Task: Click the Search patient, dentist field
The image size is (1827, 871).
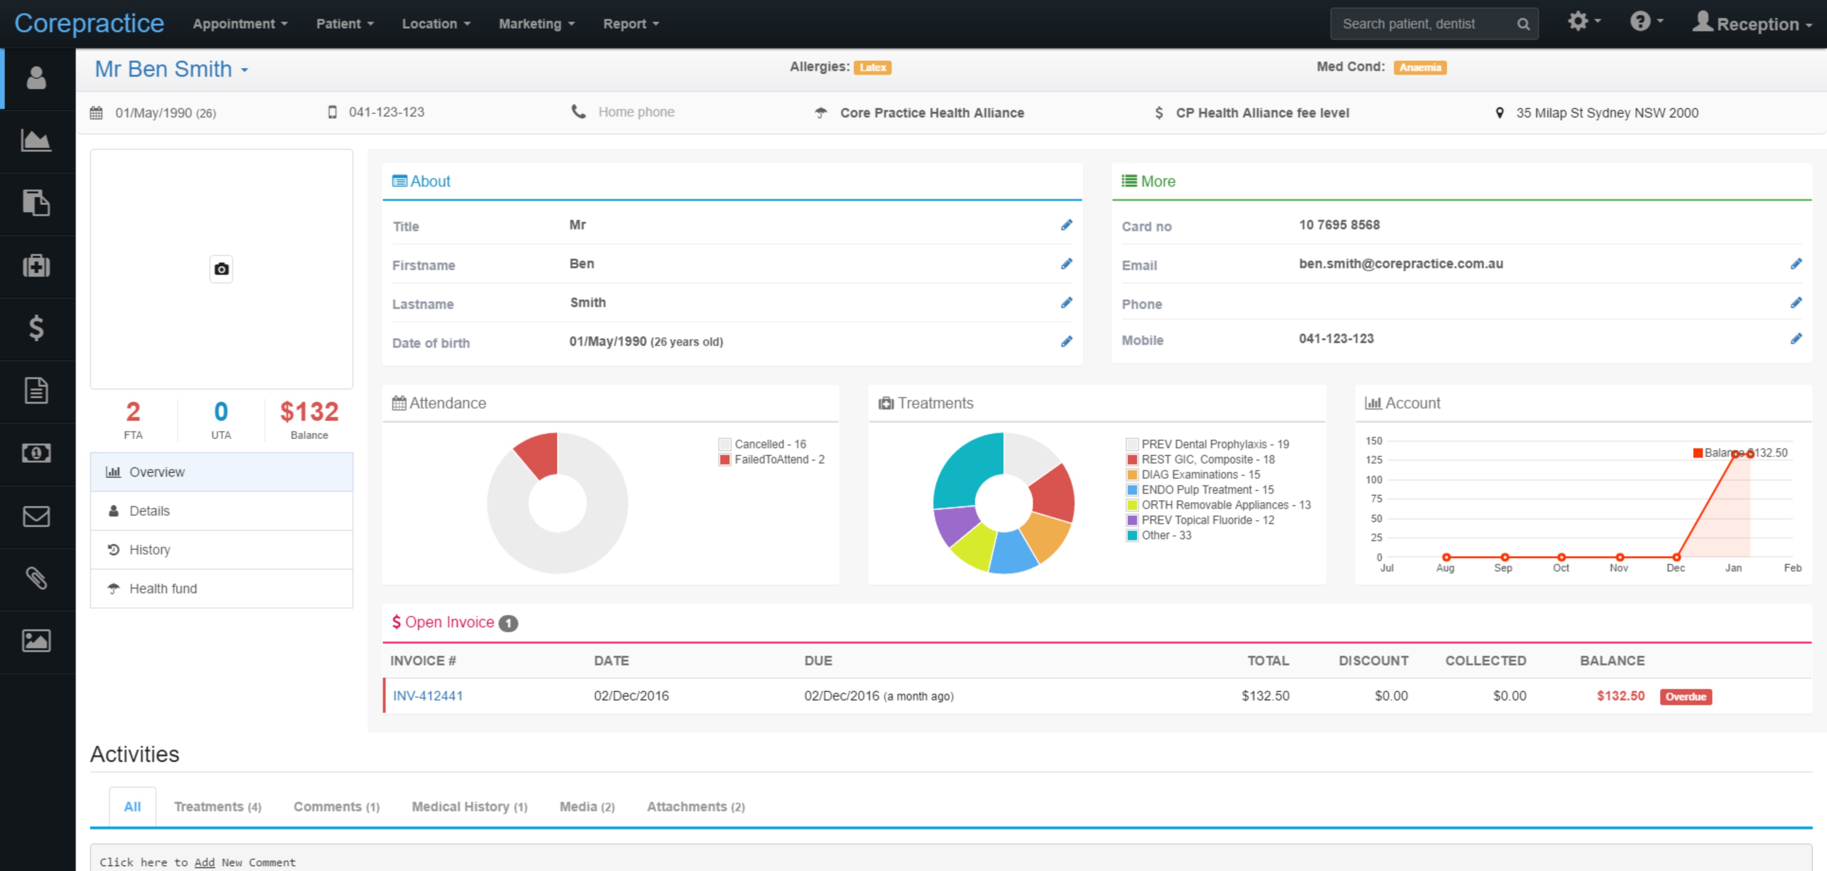Action: pos(1423,24)
